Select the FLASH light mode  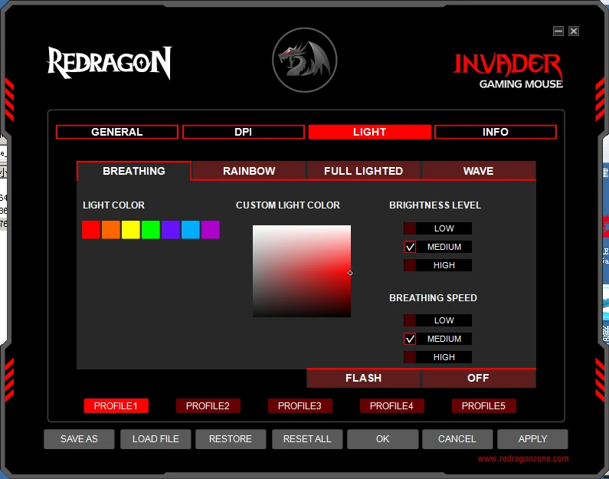pyautogui.click(x=363, y=378)
